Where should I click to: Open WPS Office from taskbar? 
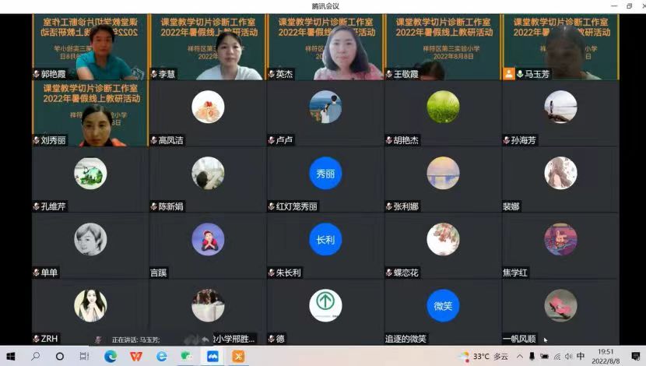[136, 356]
